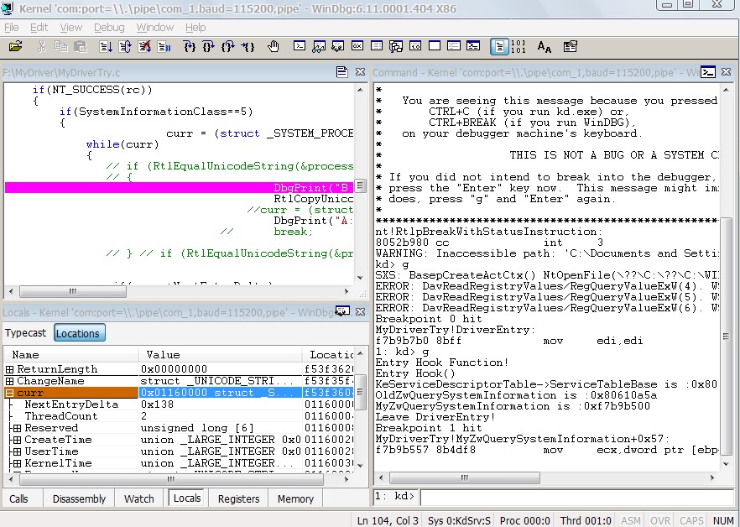This screenshot has height=527, width=740.
Task: Click the source window document menu icon
Action: coord(341,72)
